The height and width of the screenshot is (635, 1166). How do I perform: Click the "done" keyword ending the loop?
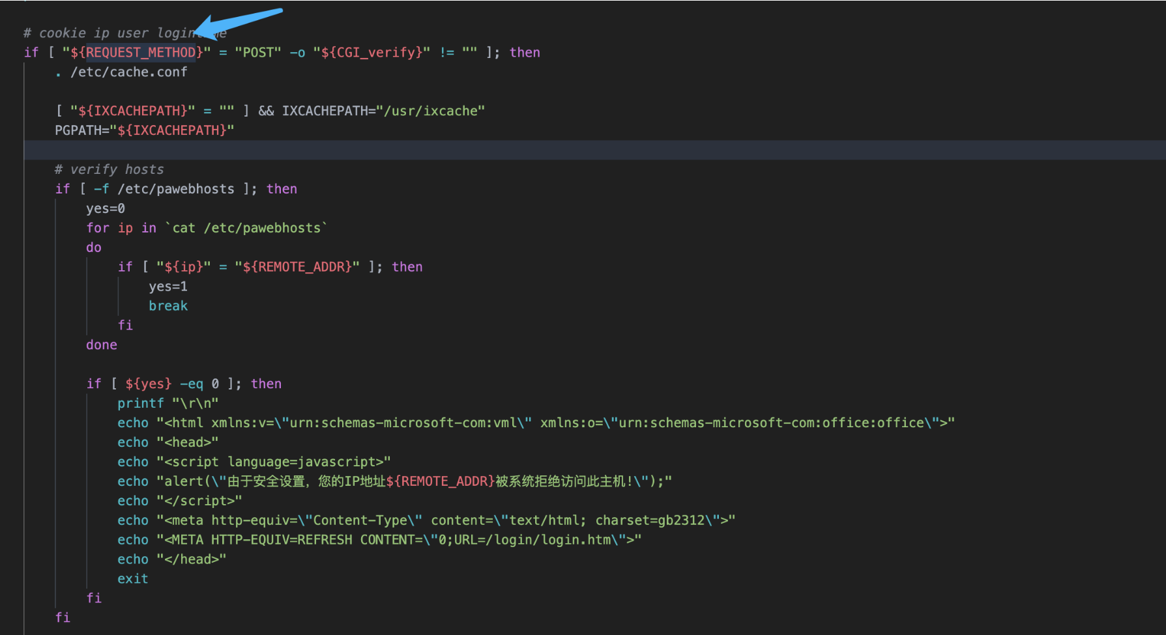click(x=101, y=345)
